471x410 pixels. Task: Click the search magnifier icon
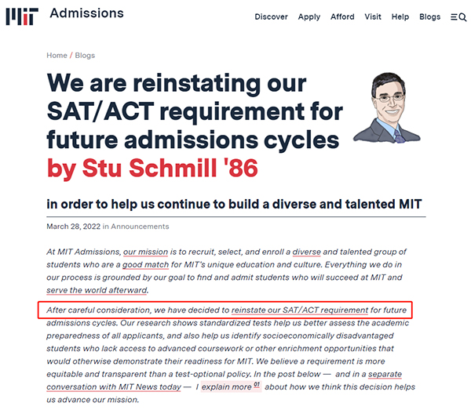(462, 17)
